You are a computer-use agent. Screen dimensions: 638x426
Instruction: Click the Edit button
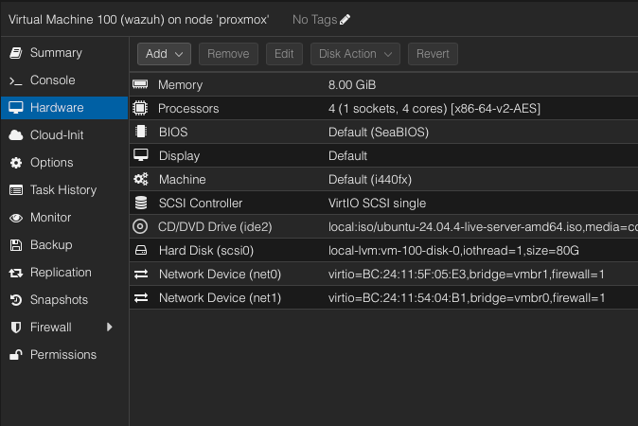click(x=284, y=54)
